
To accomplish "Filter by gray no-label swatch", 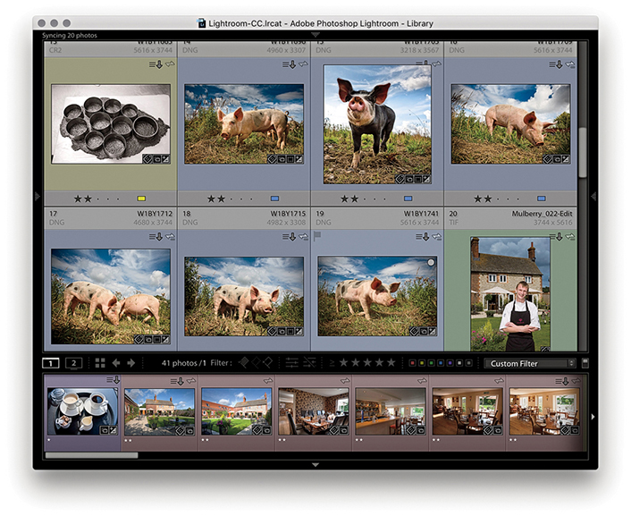I will [468, 363].
